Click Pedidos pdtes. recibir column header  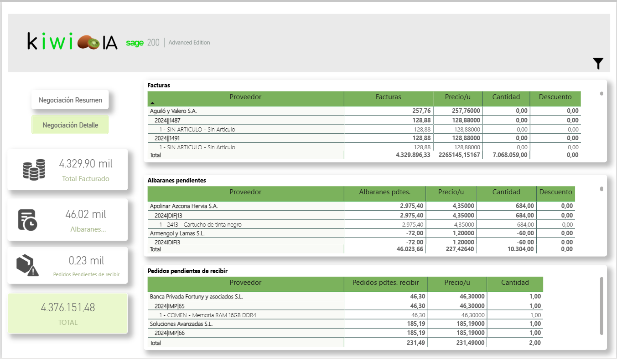coord(385,283)
